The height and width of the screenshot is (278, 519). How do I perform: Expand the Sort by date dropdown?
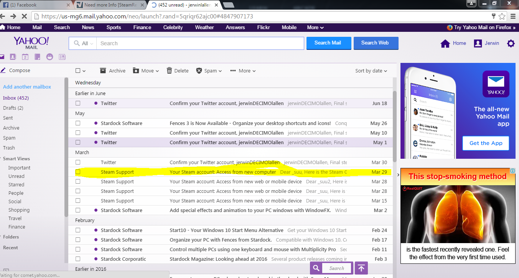[371, 71]
